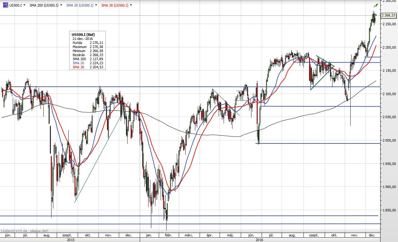Open the blue SMA 20 (US500.I) dropdown

(96, 5)
